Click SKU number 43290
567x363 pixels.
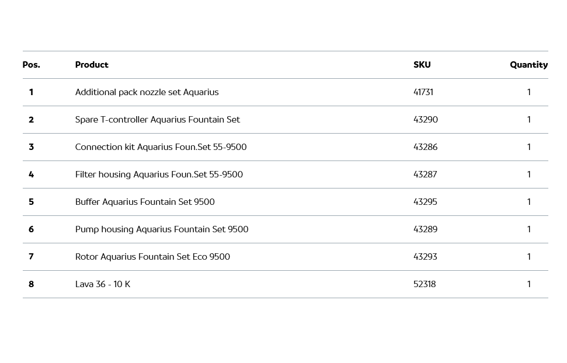(x=426, y=120)
